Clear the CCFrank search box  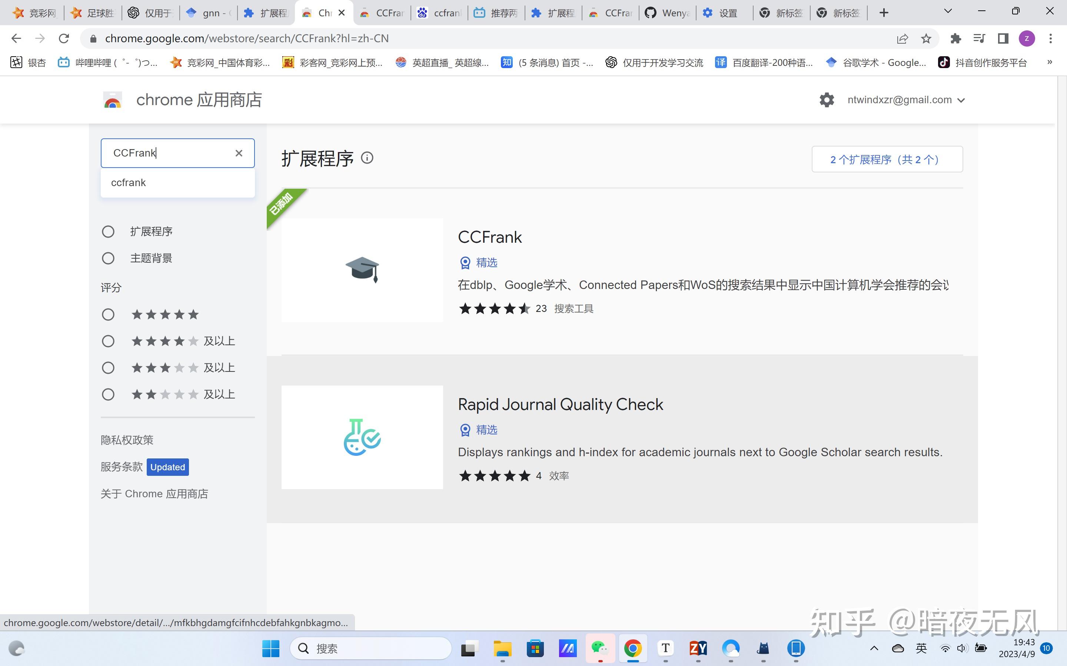(x=239, y=153)
